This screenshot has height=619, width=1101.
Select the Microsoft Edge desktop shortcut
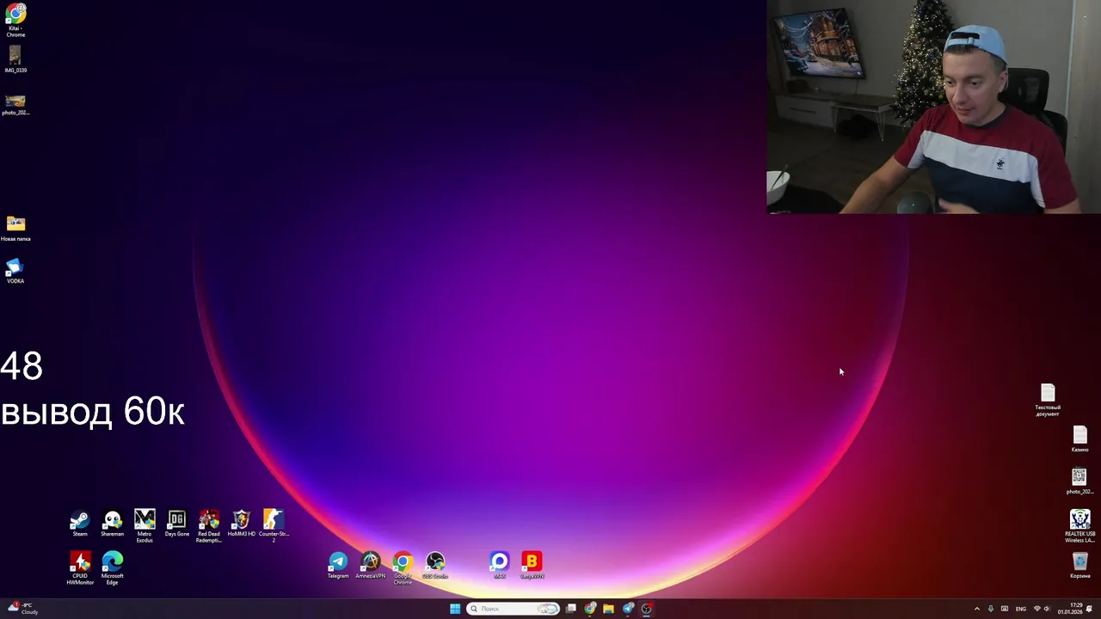[112, 568]
